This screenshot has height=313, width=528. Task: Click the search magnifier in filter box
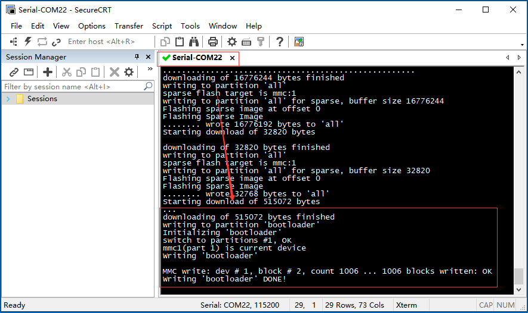(148, 86)
